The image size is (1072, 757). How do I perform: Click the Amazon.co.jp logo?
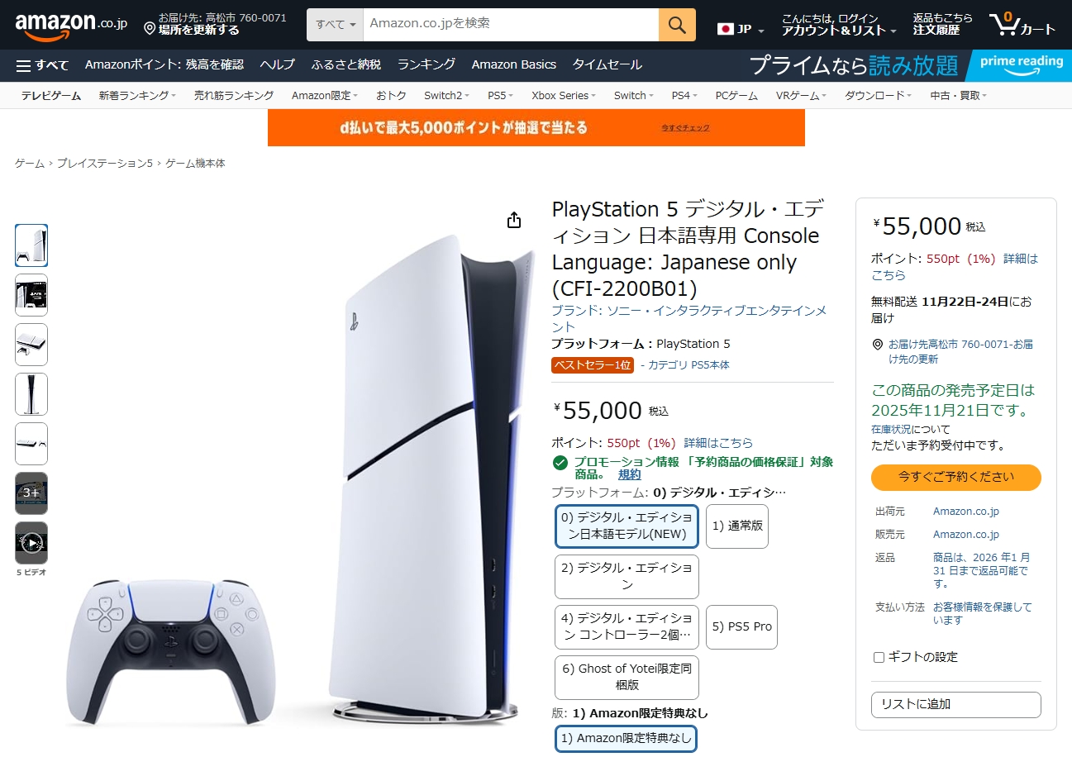coord(71,25)
